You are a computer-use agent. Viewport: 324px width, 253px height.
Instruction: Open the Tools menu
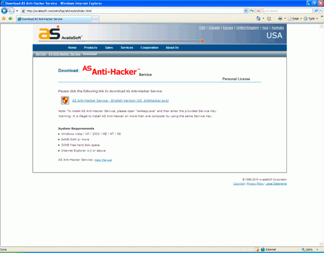[x=310, y=19]
